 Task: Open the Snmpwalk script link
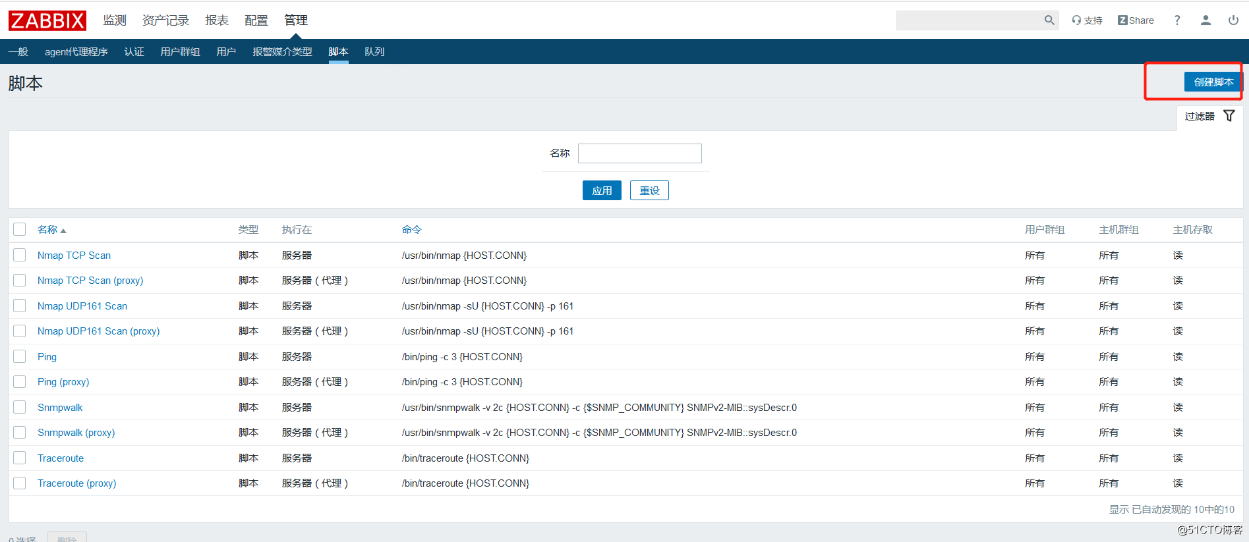click(60, 407)
